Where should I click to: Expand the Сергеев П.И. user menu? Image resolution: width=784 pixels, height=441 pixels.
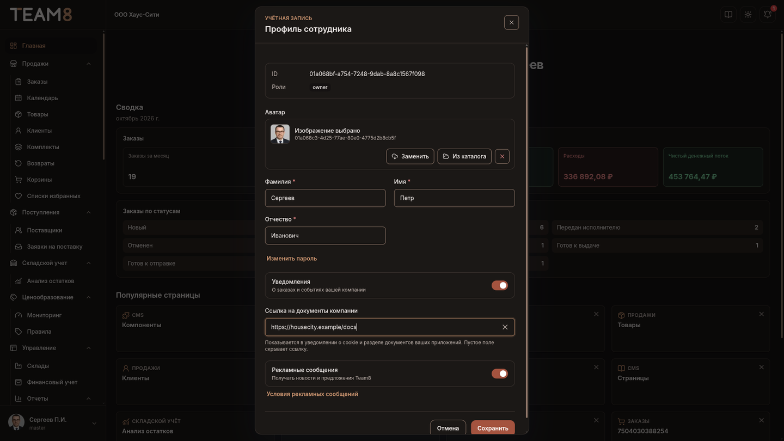[94, 424]
